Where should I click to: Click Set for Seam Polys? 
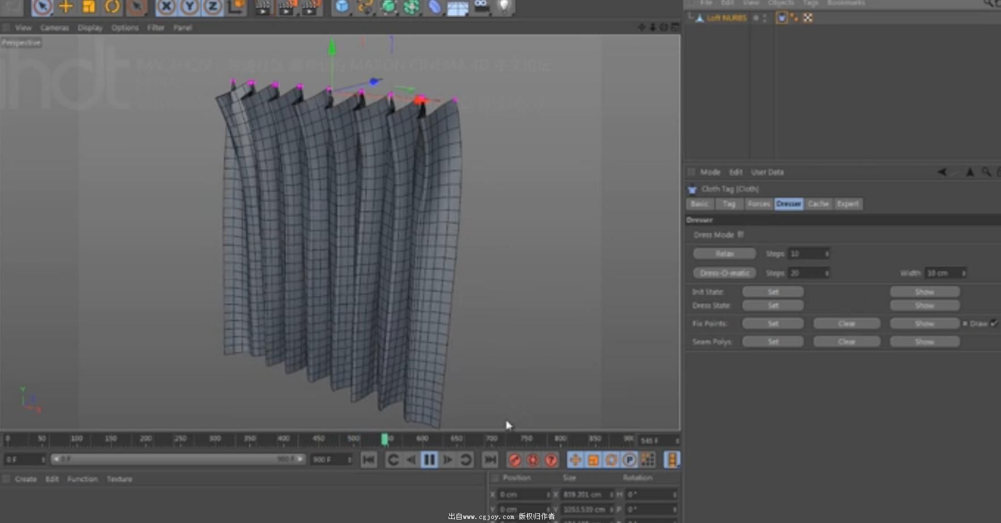[773, 342]
